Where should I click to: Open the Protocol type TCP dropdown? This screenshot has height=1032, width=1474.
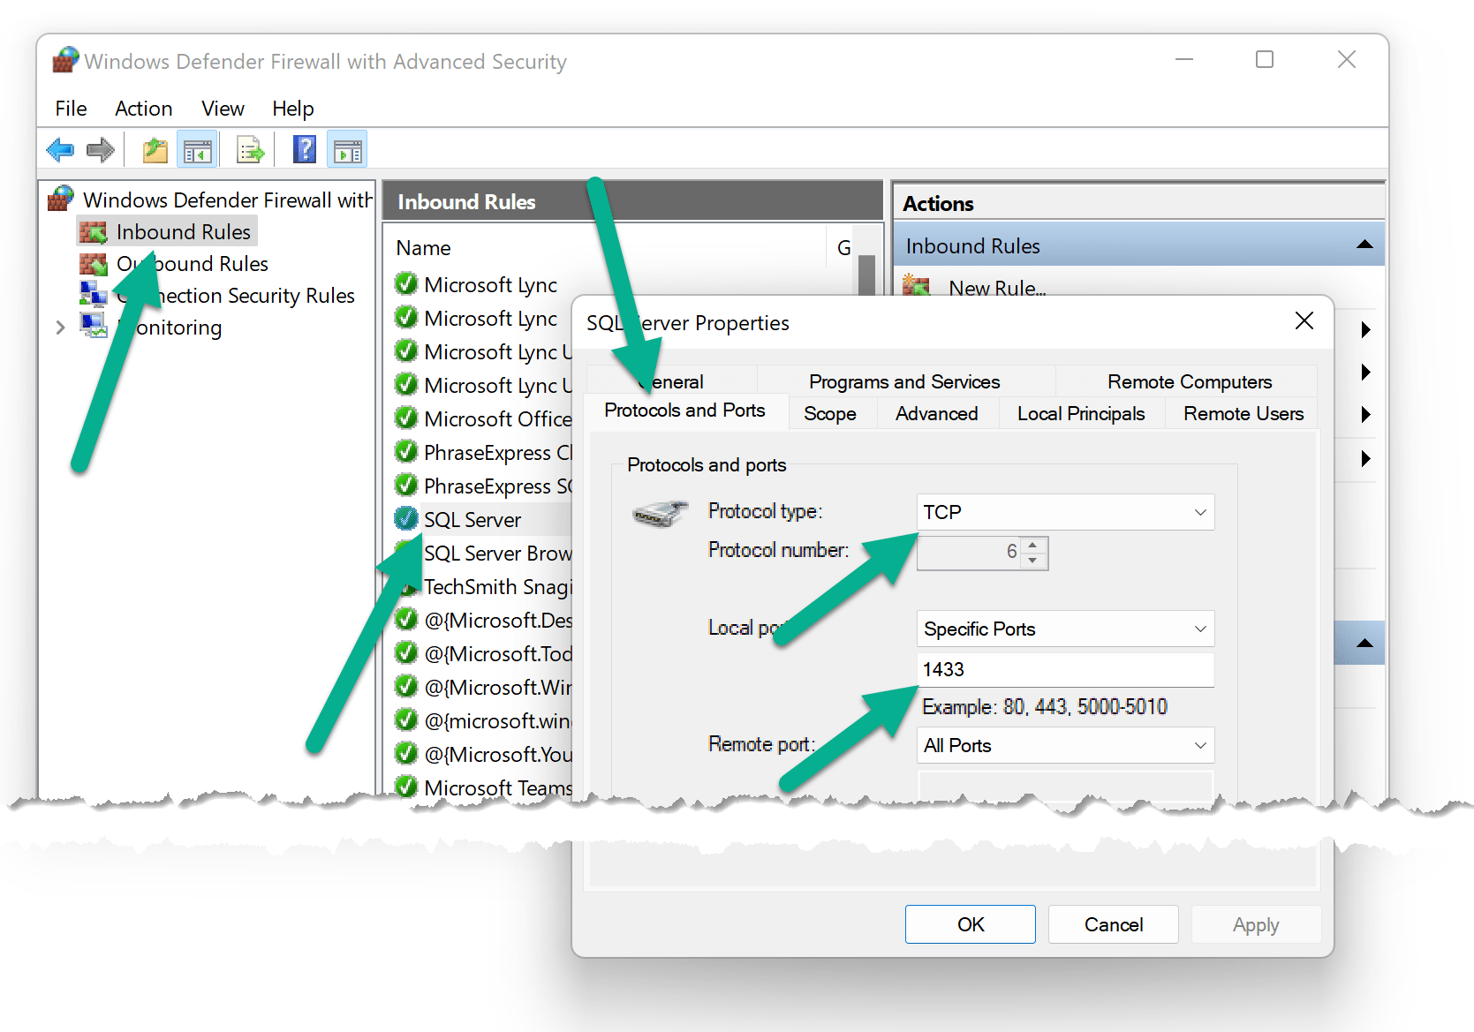click(1065, 512)
